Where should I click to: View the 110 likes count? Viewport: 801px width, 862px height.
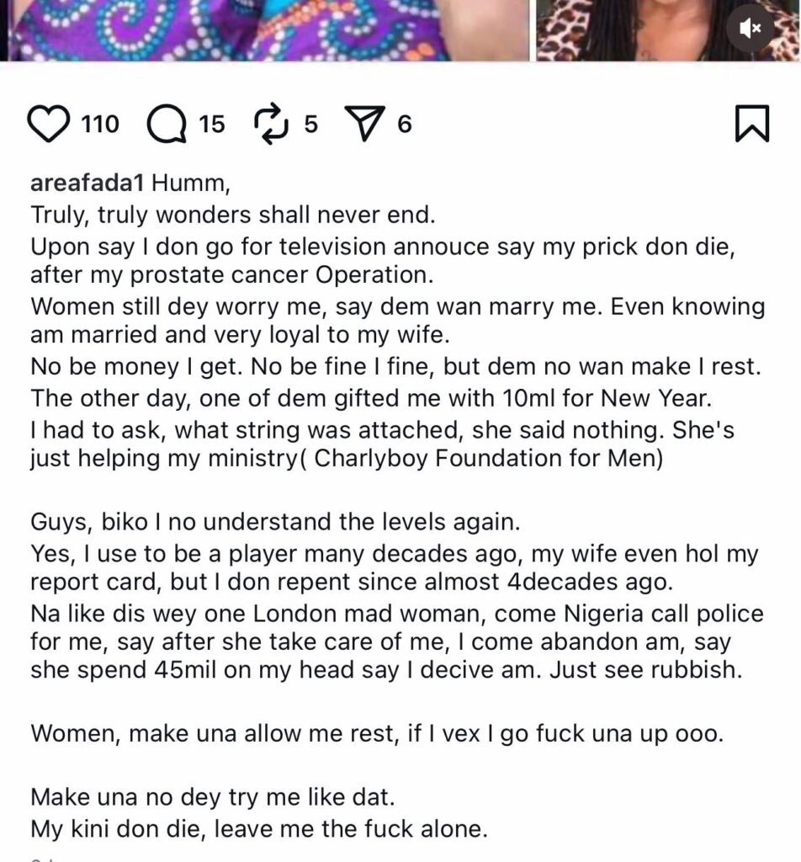(x=100, y=125)
